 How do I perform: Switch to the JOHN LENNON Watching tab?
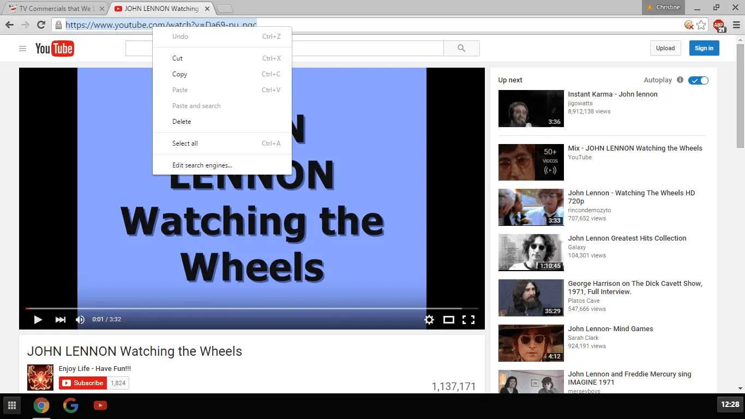(x=162, y=9)
